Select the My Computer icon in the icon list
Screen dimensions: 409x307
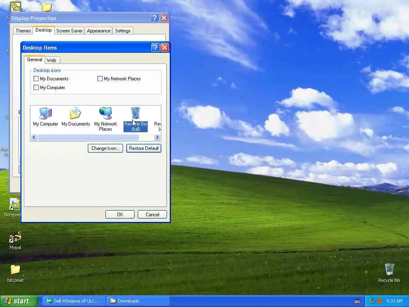(46, 117)
